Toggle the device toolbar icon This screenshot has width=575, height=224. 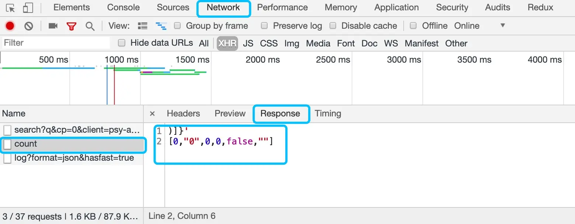click(x=28, y=8)
